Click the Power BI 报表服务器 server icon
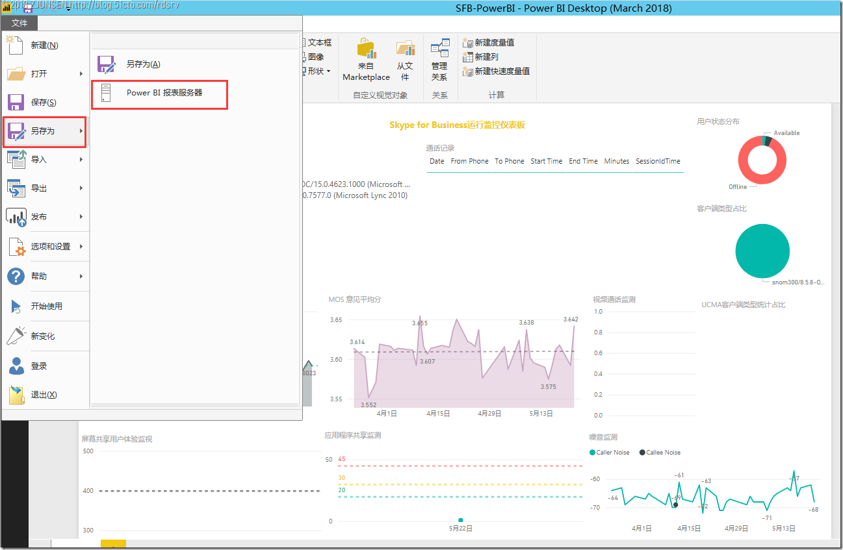This screenshot has width=843, height=550. coord(107,94)
